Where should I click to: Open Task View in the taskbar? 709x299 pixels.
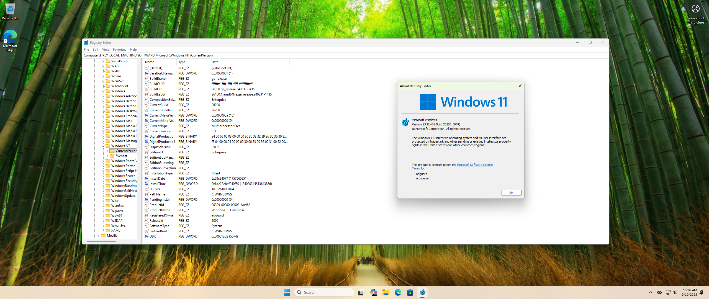click(x=361, y=292)
